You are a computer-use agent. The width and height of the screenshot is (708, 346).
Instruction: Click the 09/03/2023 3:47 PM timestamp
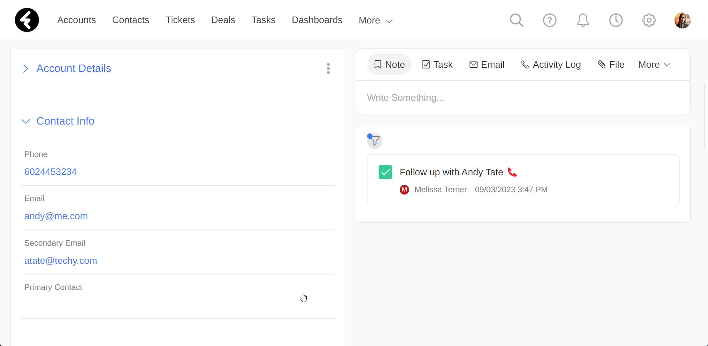pos(511,190)
